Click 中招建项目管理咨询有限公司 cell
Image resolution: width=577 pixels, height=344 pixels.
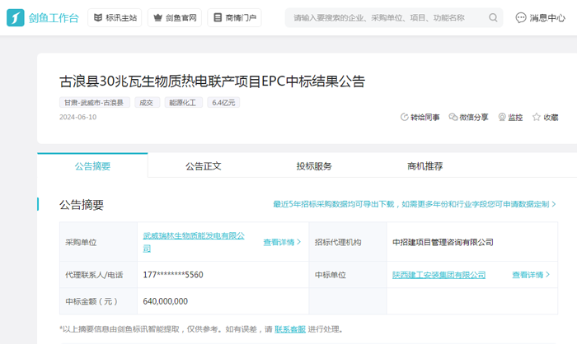(472, 242)
